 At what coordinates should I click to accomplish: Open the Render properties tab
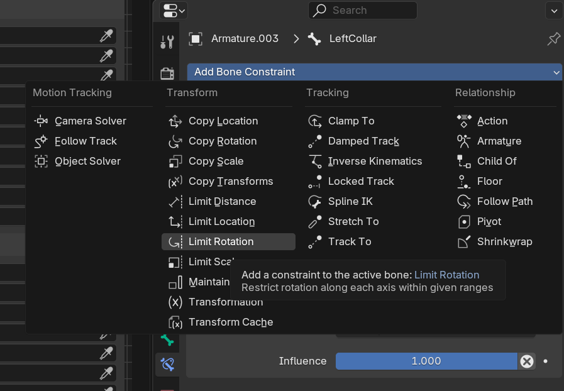(167, 73)
